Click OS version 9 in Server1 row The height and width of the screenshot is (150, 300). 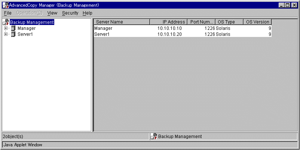click(x=270, y=34)
